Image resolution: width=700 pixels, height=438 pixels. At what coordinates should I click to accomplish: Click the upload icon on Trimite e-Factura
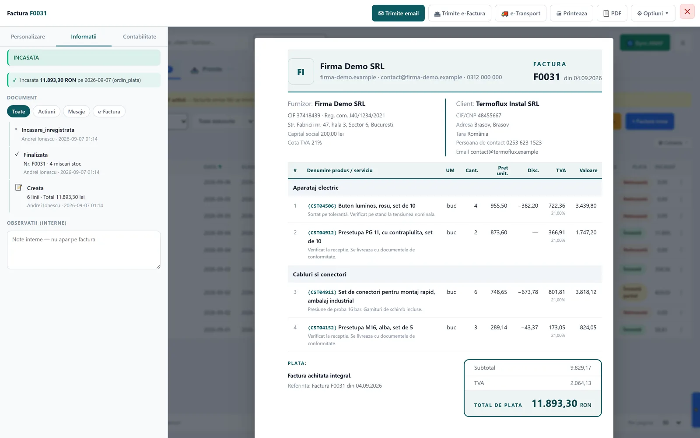click(437, 14)
